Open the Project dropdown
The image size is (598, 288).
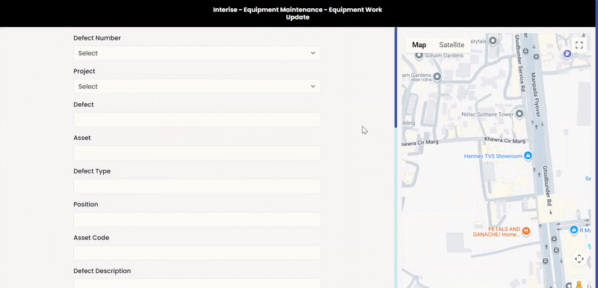click(x=197, y=87)
